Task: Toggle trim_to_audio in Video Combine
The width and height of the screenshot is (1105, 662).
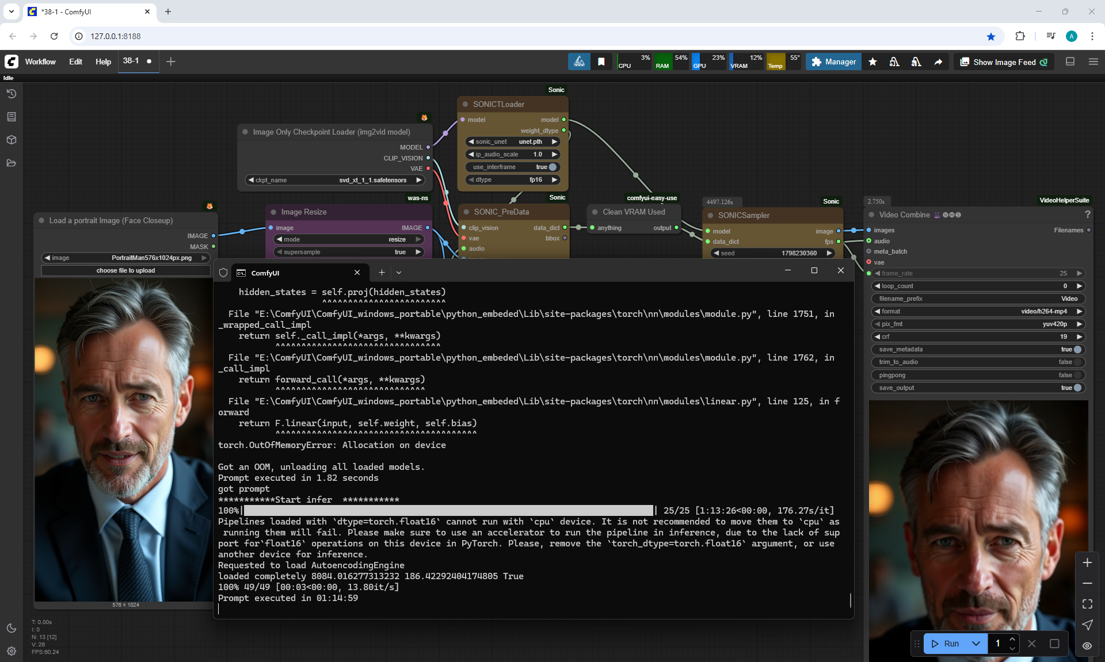Action: 1077,362
